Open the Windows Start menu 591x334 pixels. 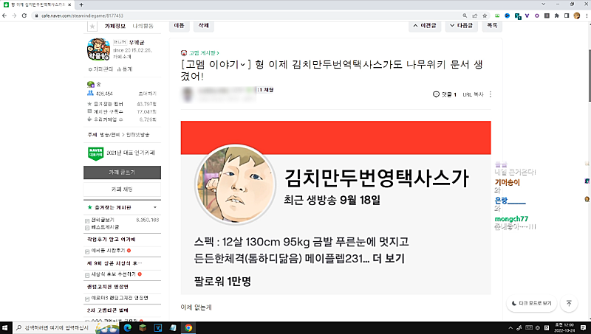click(5, 328)
